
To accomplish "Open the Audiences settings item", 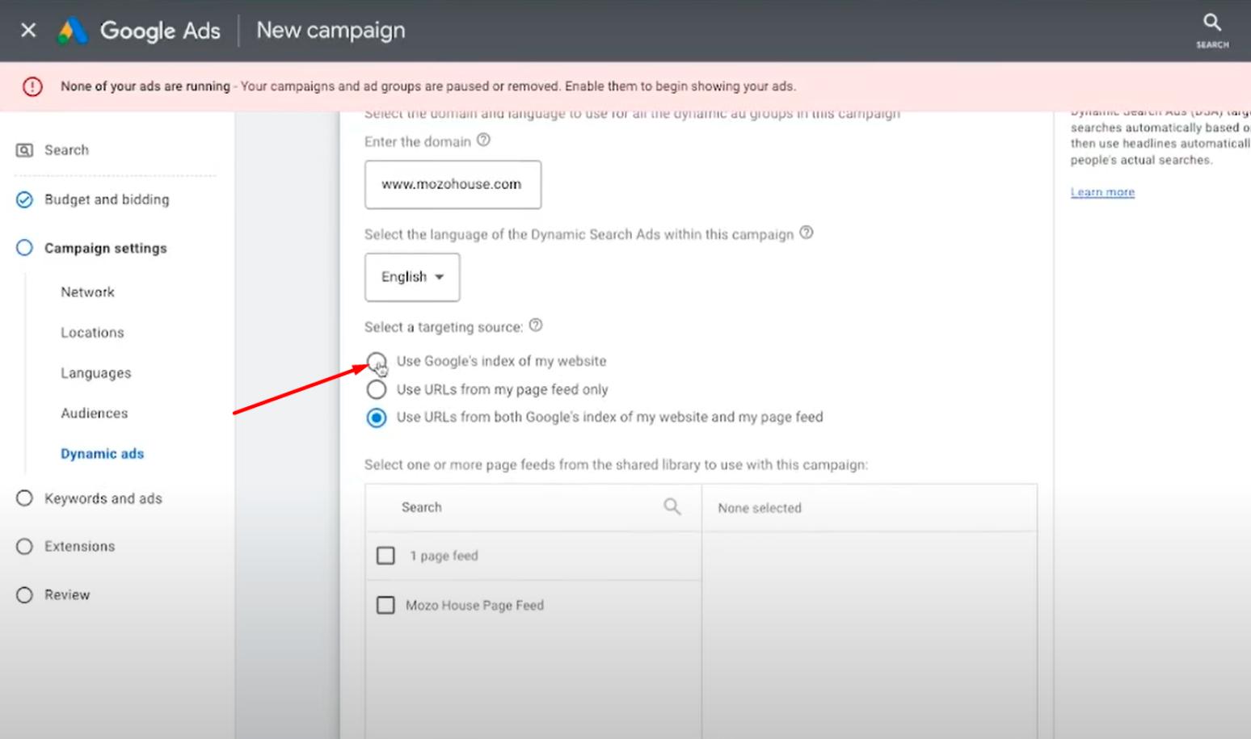I will point(94,414).
